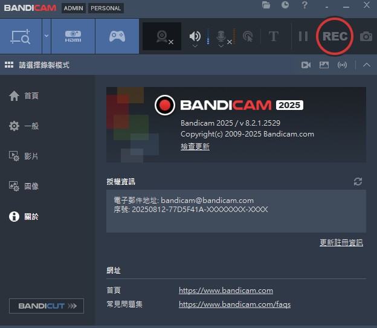This screenshot has height=328, width=377.
Task: Open scheduled recording clock icon
Action: pos(285,5)
